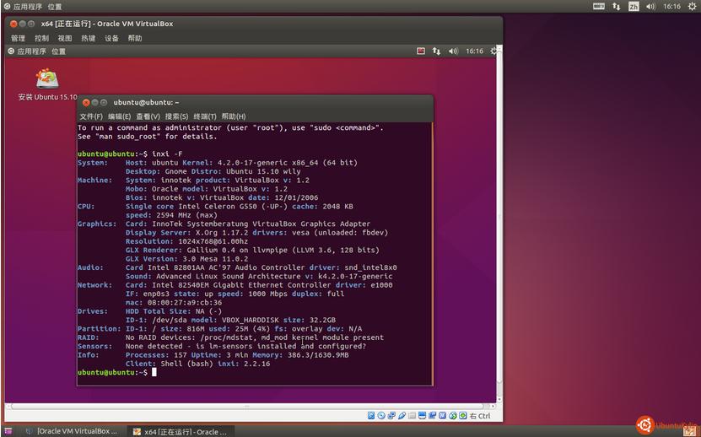The image size is (701, 437).
Task: Open the guest network arrows indicator
Action: pyautogui.click(x=436, y=51)
